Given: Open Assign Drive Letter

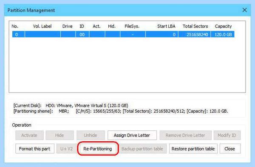Looking at the screenshot, I should pos(132,135).
